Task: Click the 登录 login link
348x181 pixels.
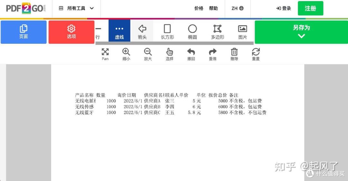Action: [x=284, y=8]
